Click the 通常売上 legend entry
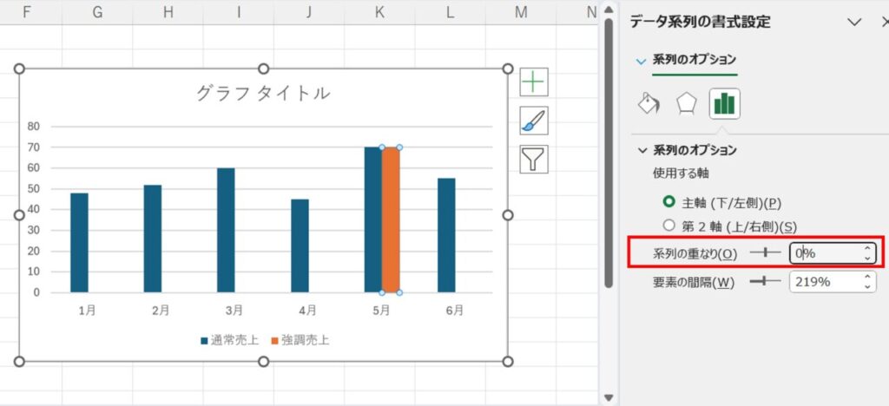889x406 pixels. (x=229, y=340)
